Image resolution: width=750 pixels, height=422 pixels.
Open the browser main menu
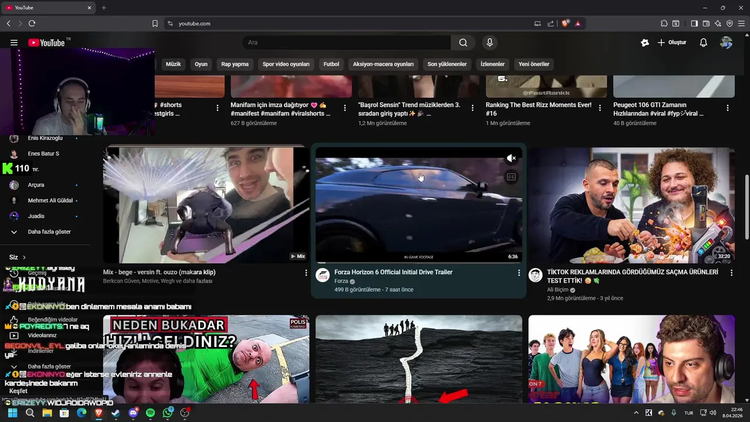click(x=742, y=23)
